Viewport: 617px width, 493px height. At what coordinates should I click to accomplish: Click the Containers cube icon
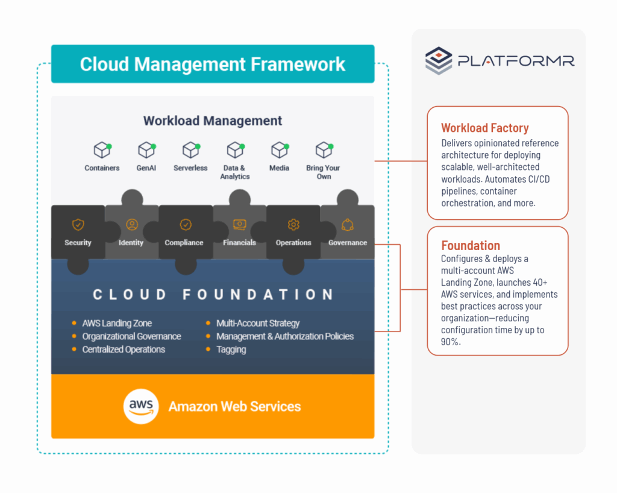click(x=101, y=150)
